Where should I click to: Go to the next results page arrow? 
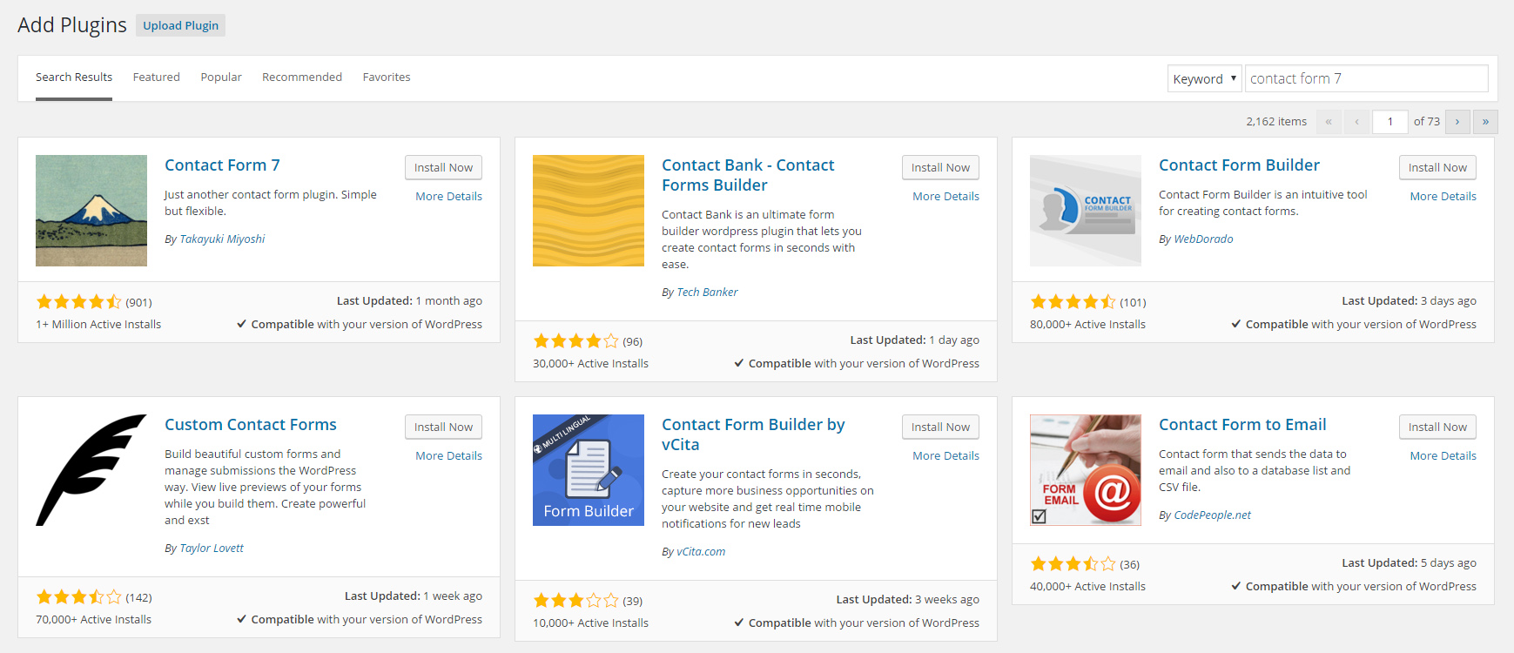pyautogui.click(x=1457, y=122)
